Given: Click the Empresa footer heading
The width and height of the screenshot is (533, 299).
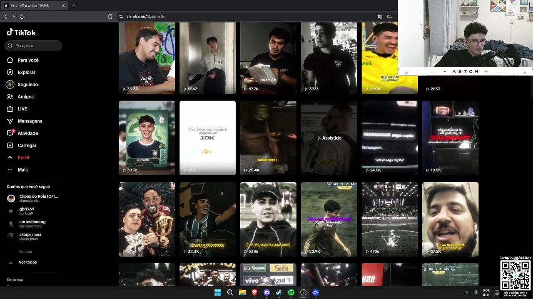Looking at the screenshot, I should click(x=15, y=279).
